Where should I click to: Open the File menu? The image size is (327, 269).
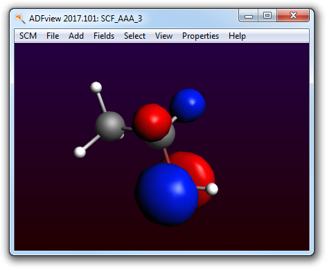[x=53, y=36]
